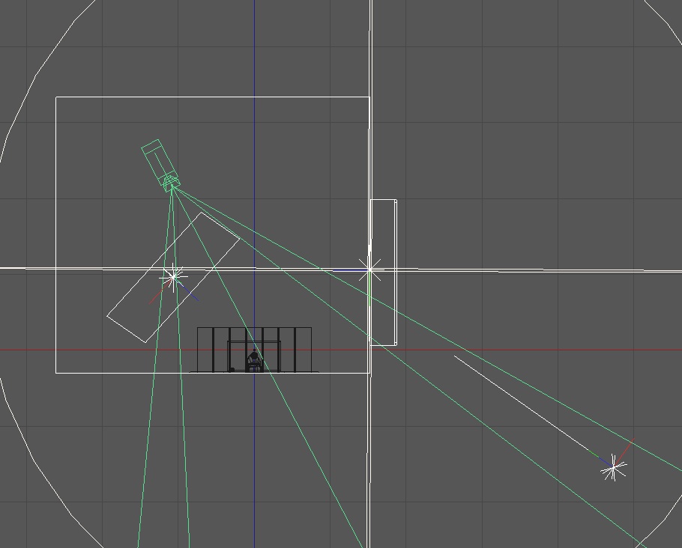Select the green camera object in viewport

160,165
